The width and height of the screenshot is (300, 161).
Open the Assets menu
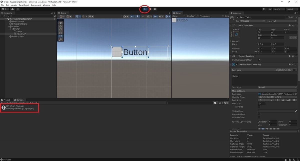pos(14,5)
